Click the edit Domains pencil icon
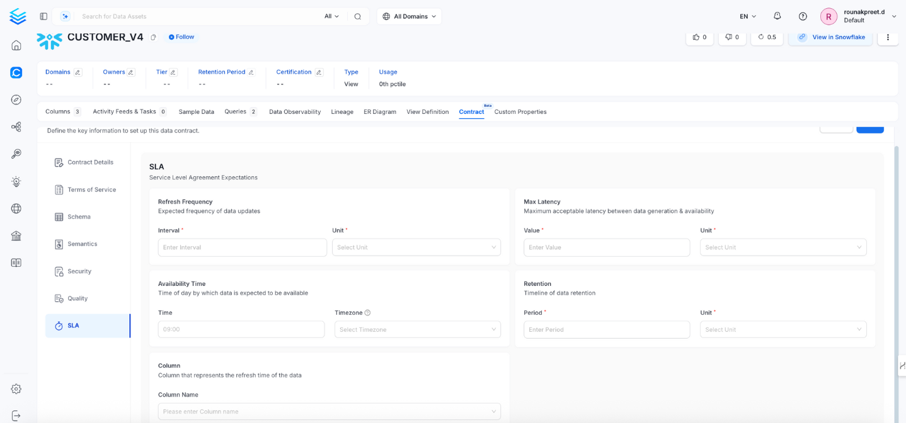Screen dimensions: 906x423 click(78, 72)
